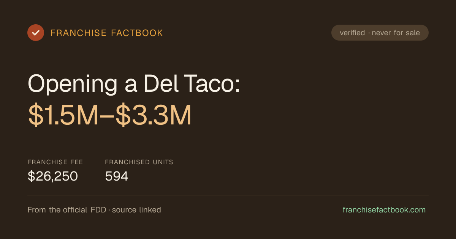Click the source linked phrase in footer

pos(136,210)
